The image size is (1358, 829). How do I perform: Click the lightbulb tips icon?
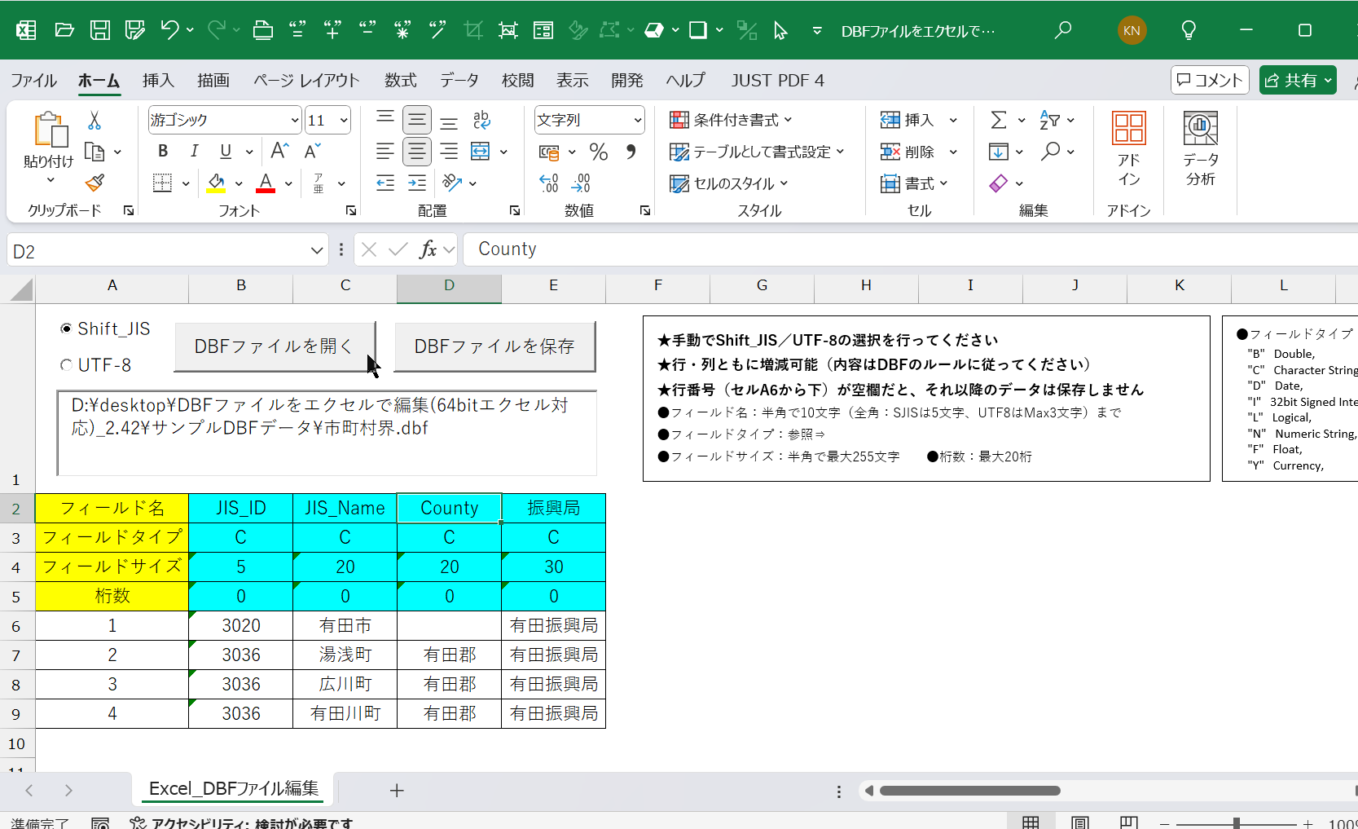1189,31
